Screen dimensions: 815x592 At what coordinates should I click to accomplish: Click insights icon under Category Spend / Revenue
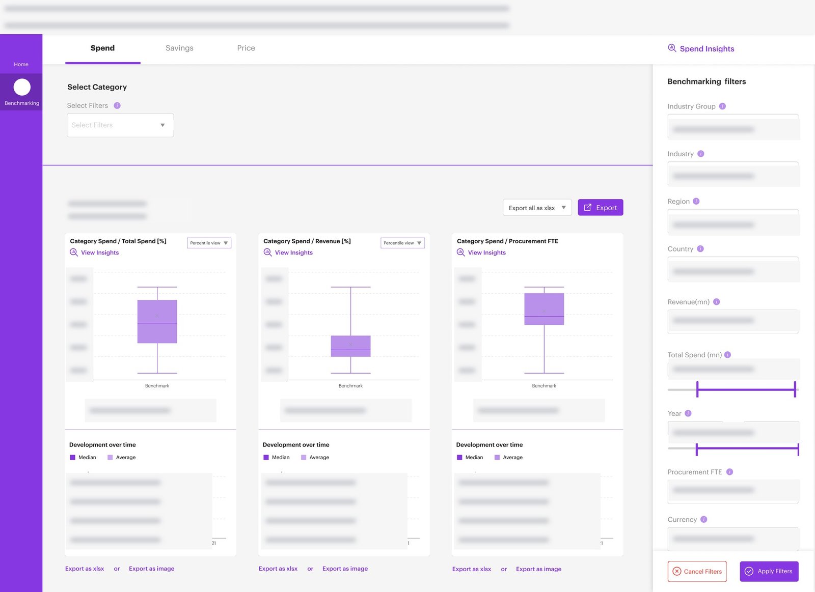point(267,252)
